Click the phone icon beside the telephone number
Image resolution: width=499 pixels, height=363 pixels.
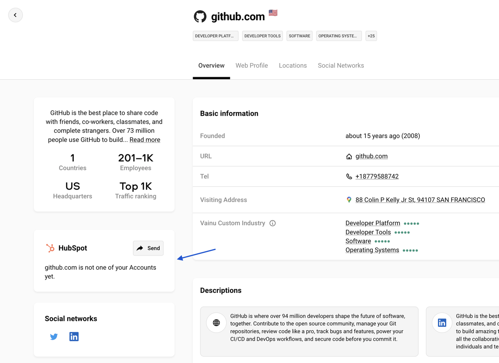click(x=349, y=177)
